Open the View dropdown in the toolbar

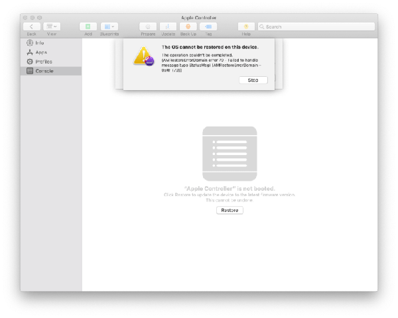(x=52, y=26)
